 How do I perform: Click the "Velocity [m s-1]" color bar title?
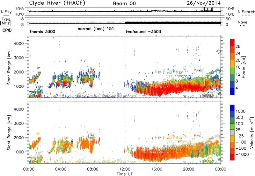click(252, 132)
